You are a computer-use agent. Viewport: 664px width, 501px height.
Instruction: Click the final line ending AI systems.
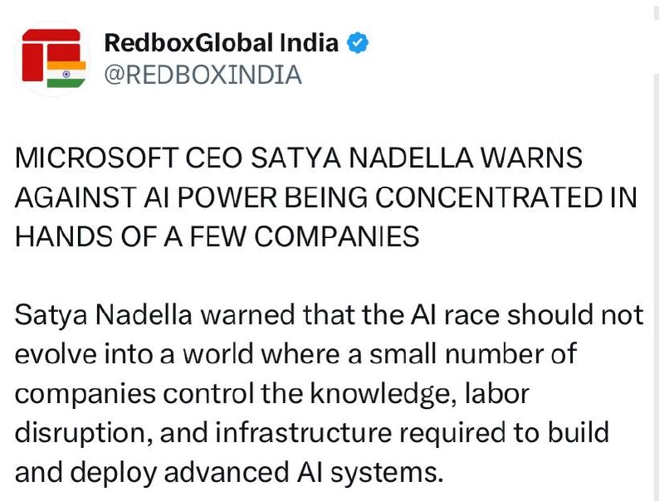click(x=229, y=473)
